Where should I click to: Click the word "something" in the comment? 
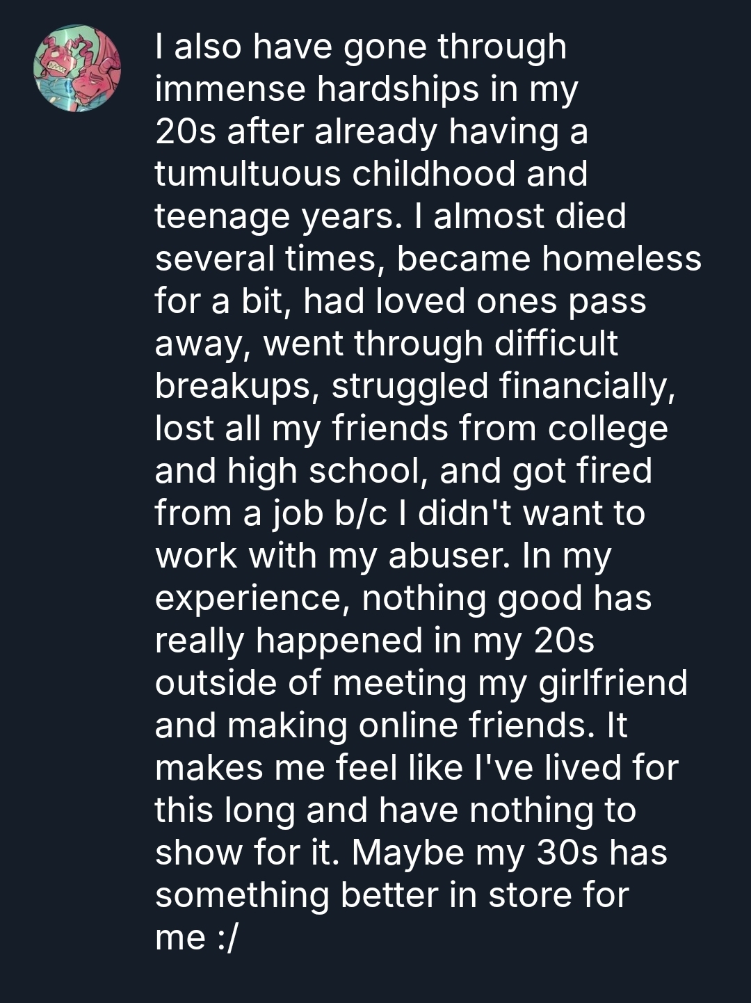tap(242, 895)
